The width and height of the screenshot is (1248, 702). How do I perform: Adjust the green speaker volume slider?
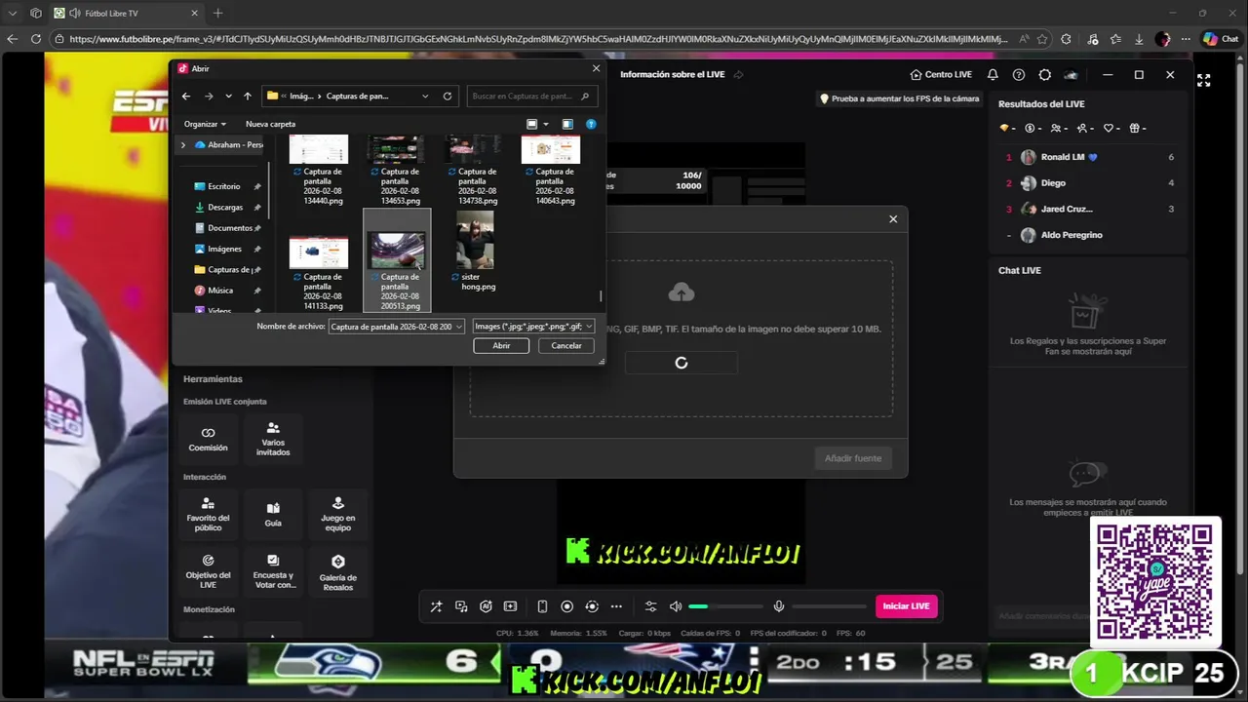coord(726,606)
